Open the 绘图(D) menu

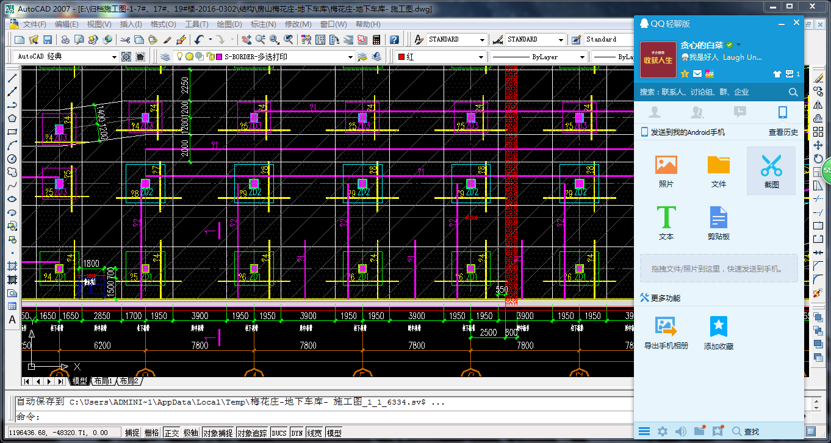[229, 24]
